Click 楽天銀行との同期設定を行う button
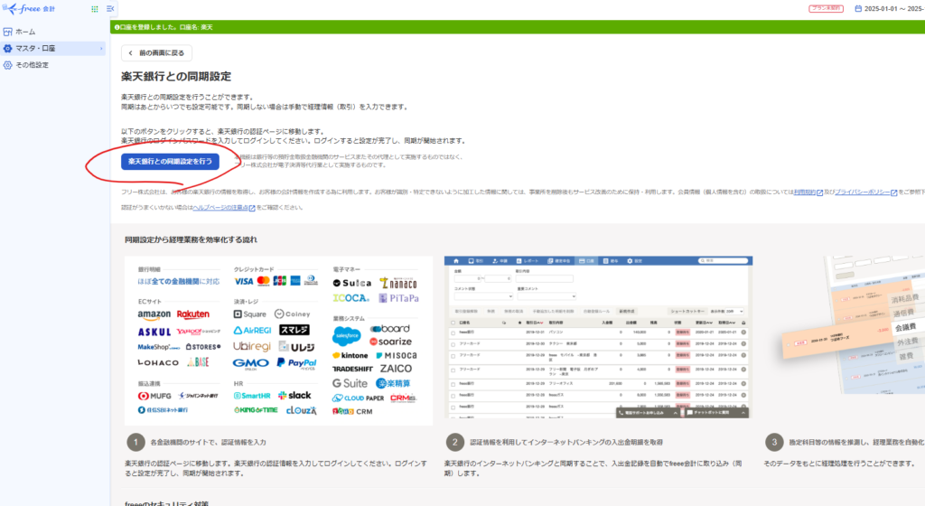The height and width of the screenshot is (506, 925). [x=170, y=162]
